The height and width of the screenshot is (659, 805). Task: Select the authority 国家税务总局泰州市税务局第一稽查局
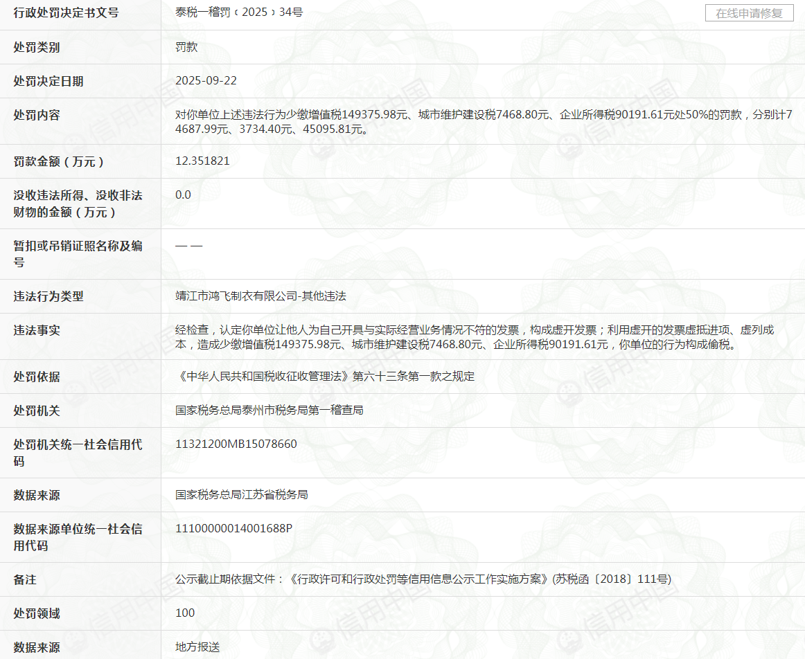(x=269, y=410)
